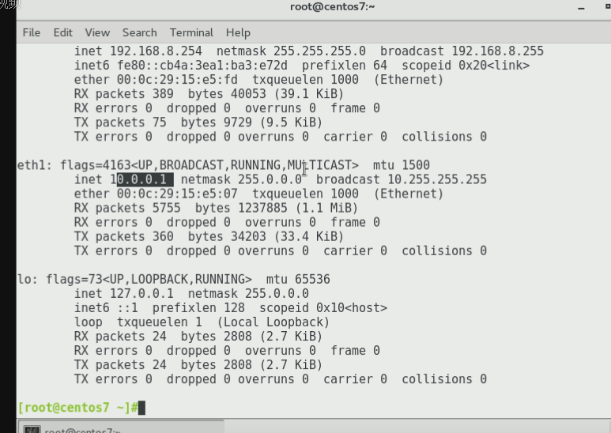Viewport: 611px width, 433px height.
Task: Click the RX packets 5755 line
Action: (x=216, y=208)
